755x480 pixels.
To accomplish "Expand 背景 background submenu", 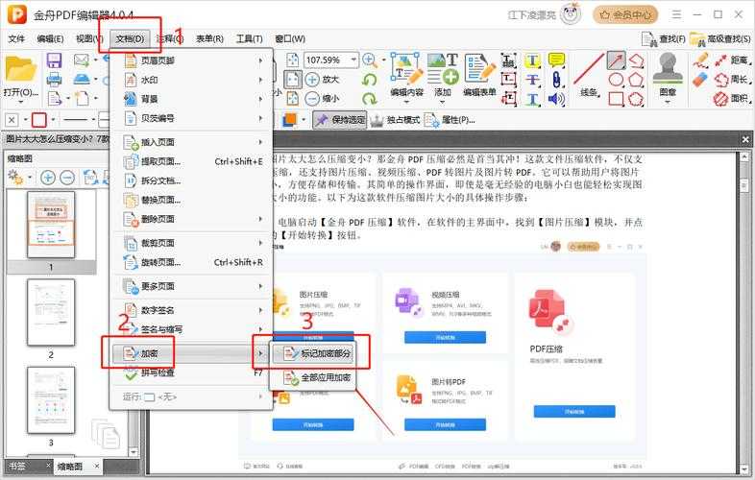I will pyautogui.click(x=192, y=99).
